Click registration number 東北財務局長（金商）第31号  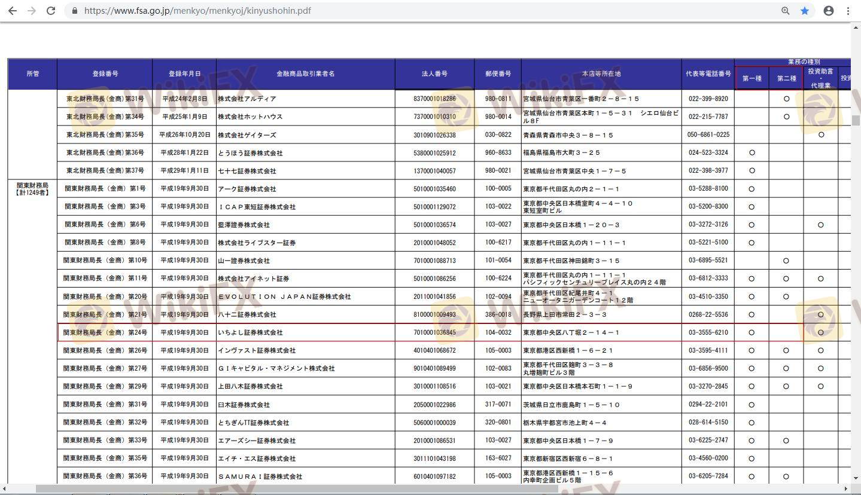click(x=105, y=99)
